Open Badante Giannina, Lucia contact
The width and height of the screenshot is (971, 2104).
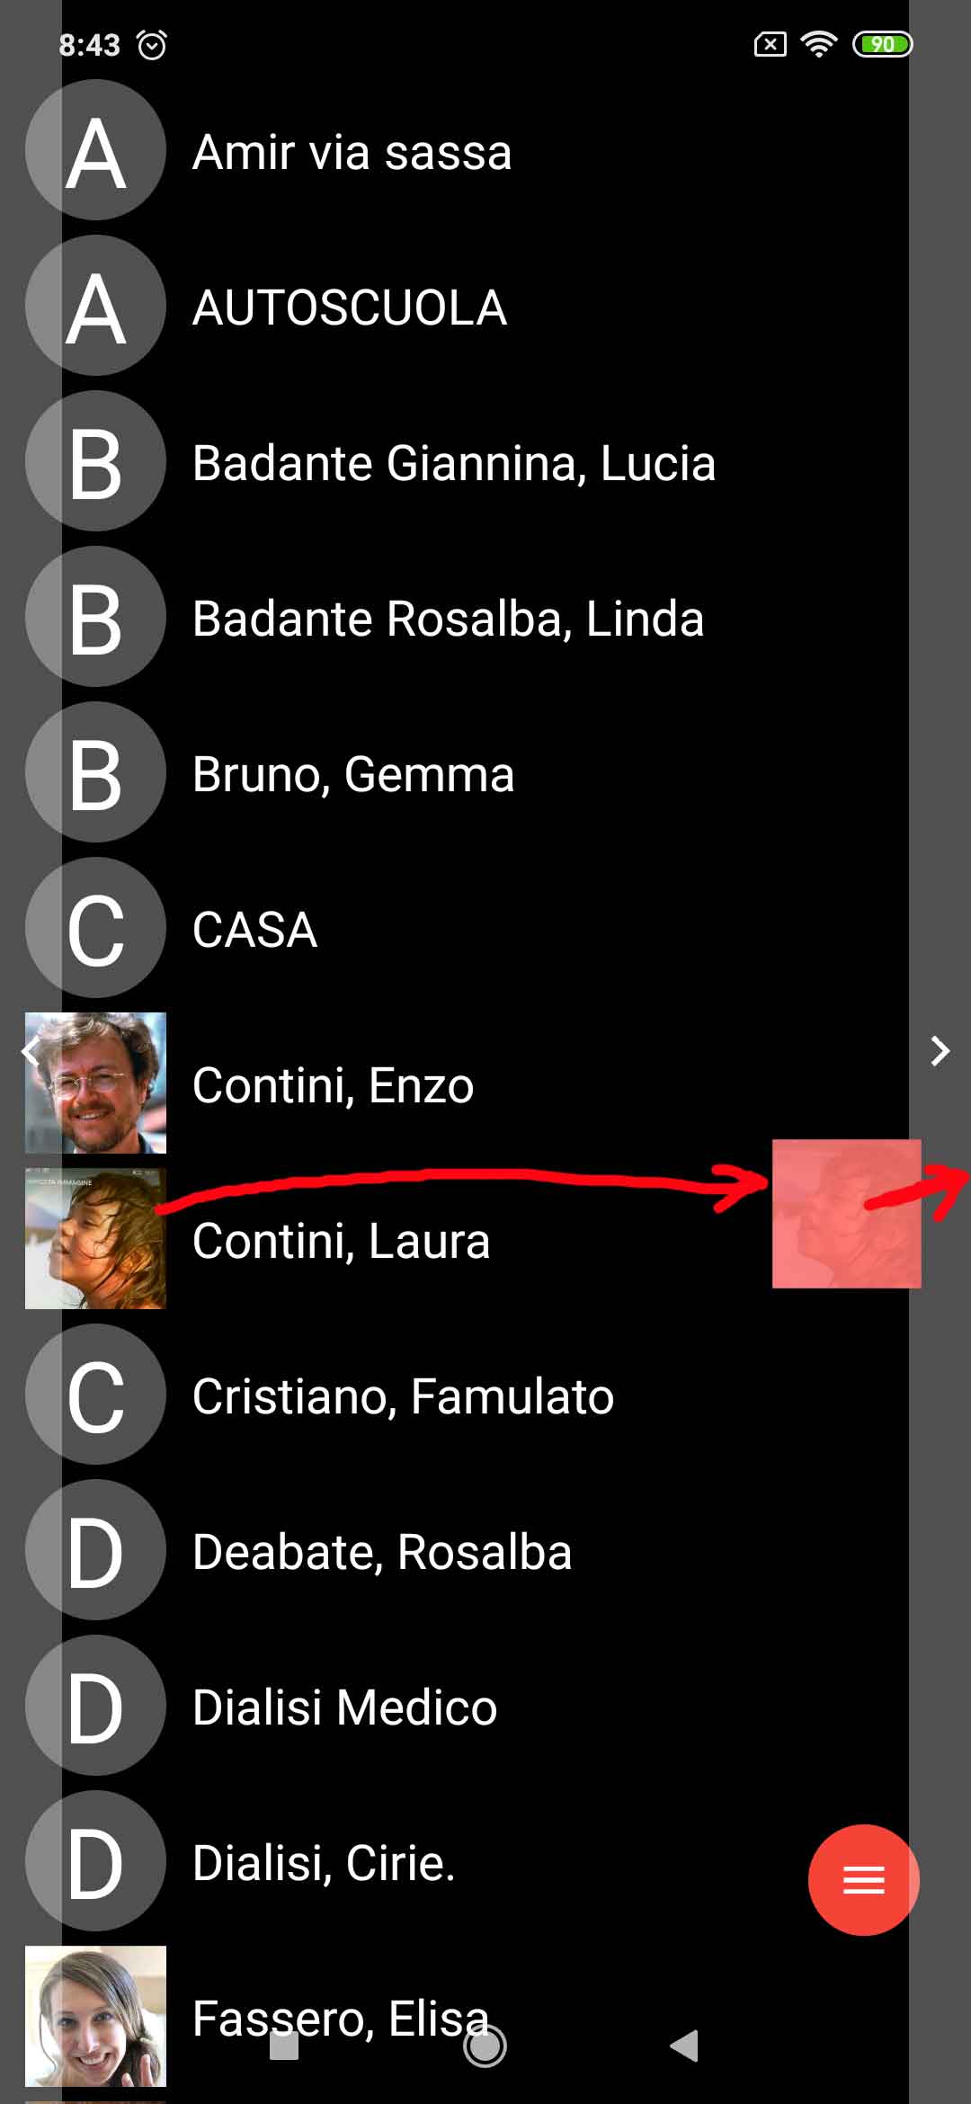coord(453,463)
